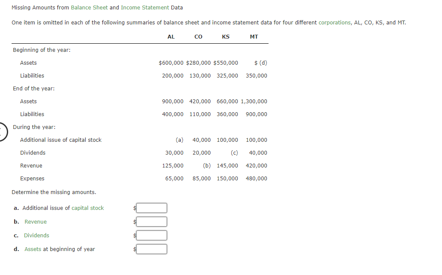This screenshot has width=442, height=275.
Task: Click the Revenue answer input field
Action: [x=152, y=221]
